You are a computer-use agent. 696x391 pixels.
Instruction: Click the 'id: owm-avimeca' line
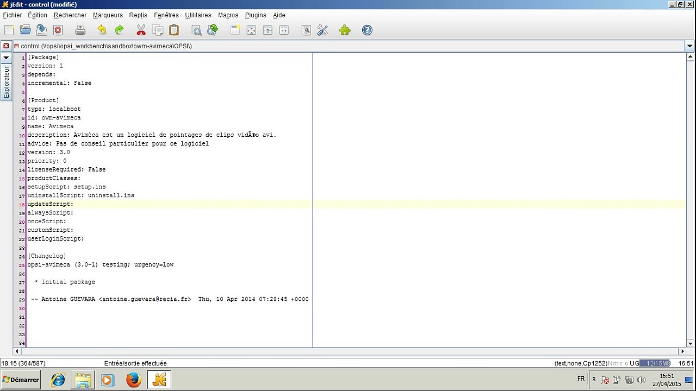[54, 118]
